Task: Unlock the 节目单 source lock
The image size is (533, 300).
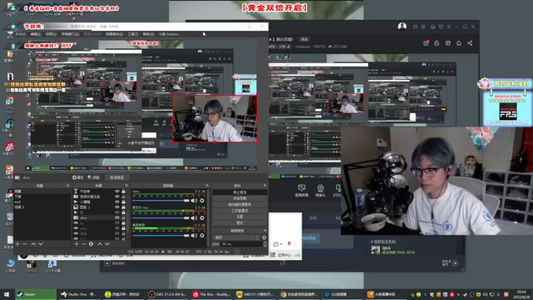Action: [x=123, y=191]
